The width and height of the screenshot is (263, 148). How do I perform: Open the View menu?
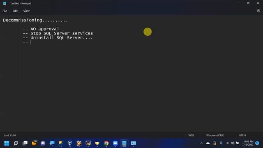pyautogui.click(x=26, y=11)
